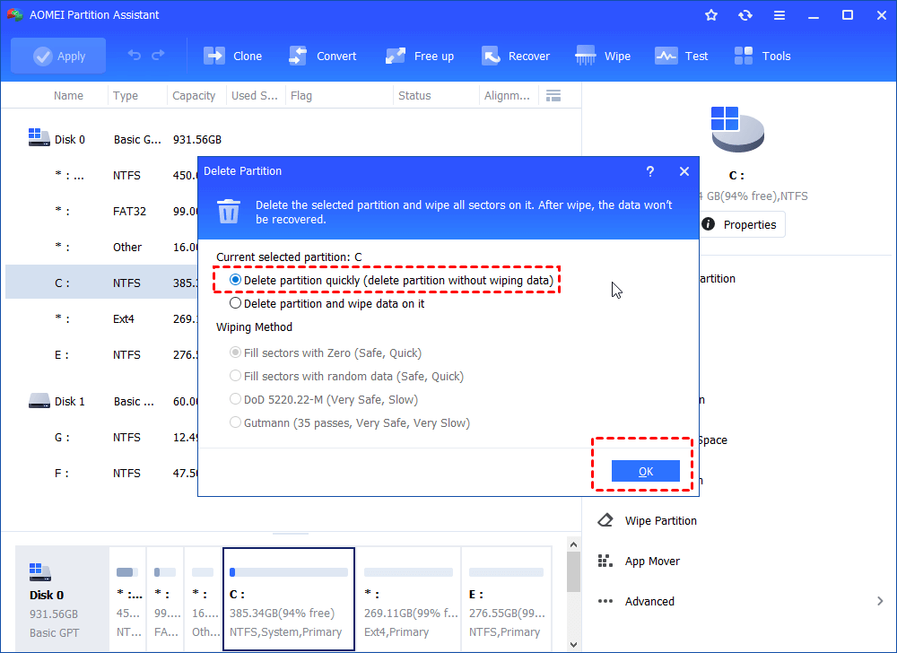Open the Test tool
Viewport: 897px width, 653px height.
(682, 55)
